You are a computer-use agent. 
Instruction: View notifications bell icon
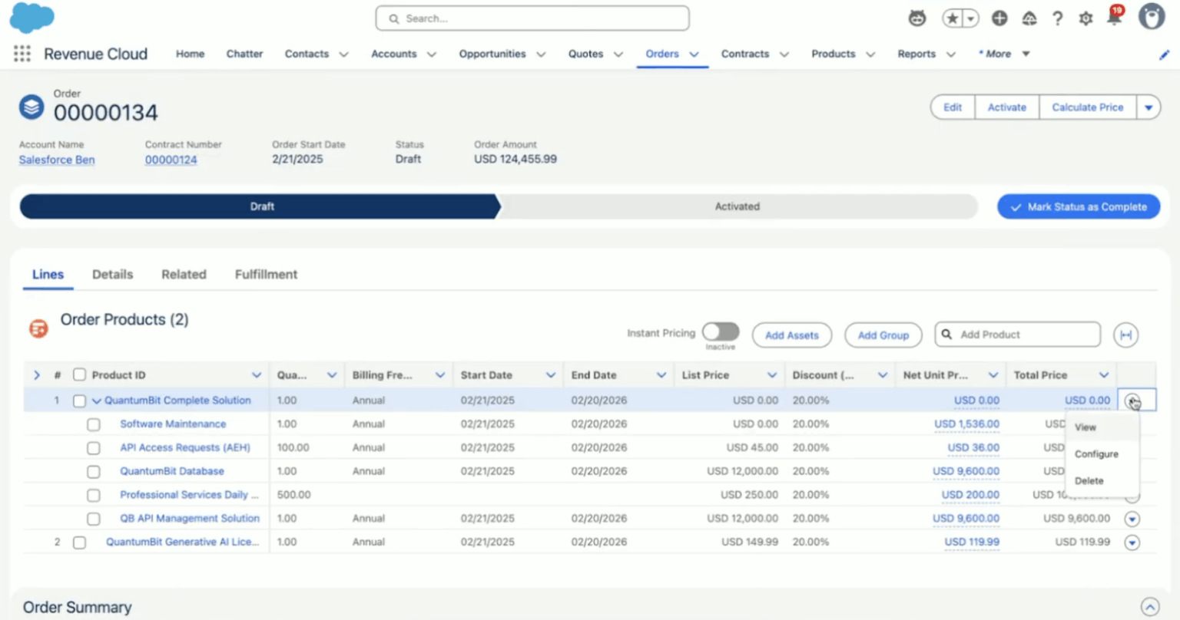point(1114,17)
